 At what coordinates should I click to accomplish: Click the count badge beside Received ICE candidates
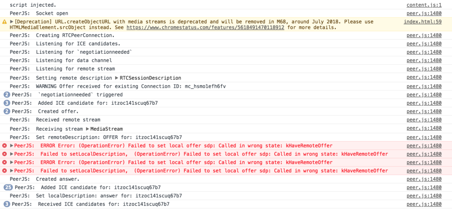click(6, 204)
